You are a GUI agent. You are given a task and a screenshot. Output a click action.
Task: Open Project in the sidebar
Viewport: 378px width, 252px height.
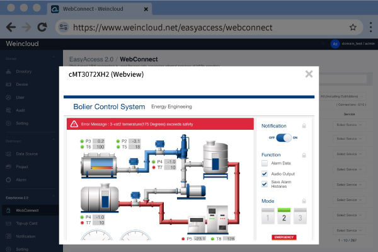pyautogui.click(x=22, y=167)
